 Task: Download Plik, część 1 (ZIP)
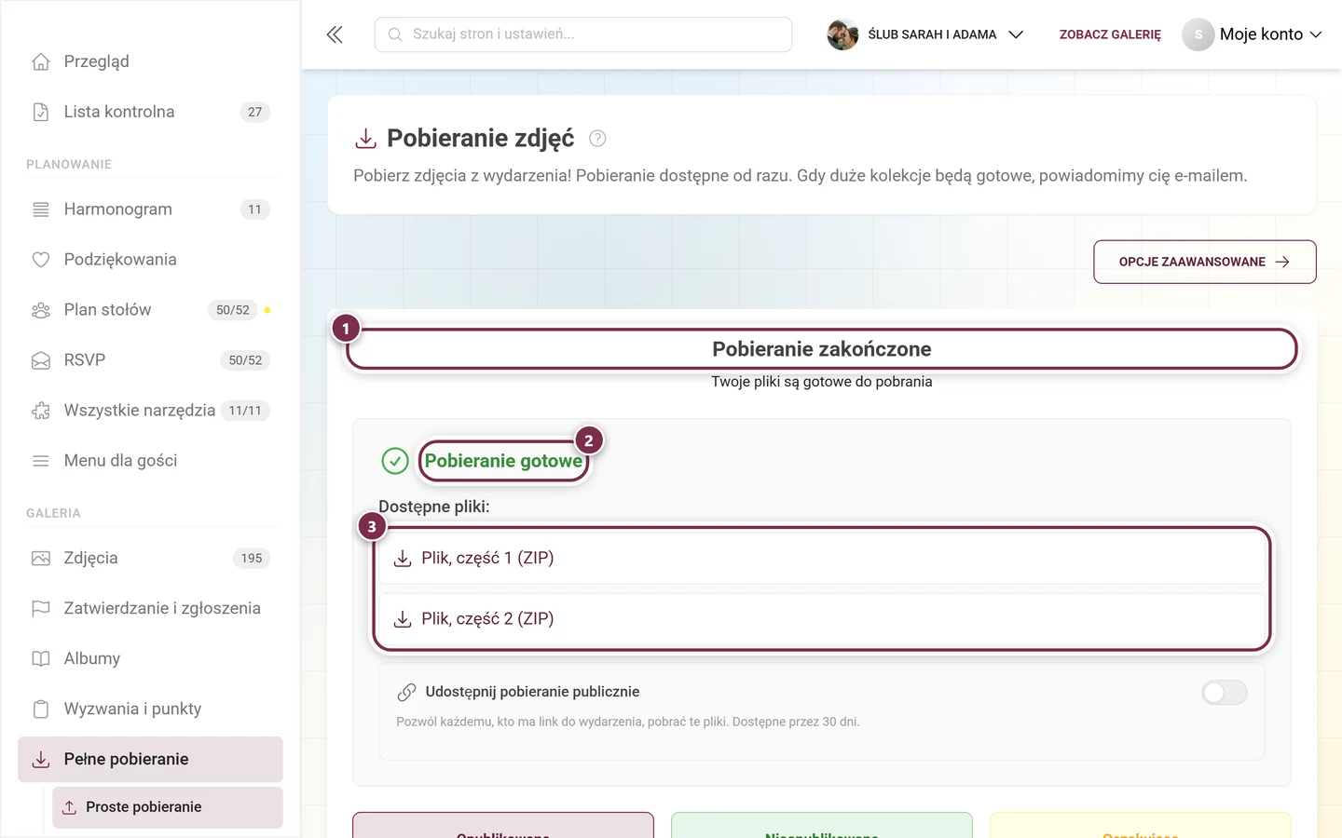click(x=822, y=558)
